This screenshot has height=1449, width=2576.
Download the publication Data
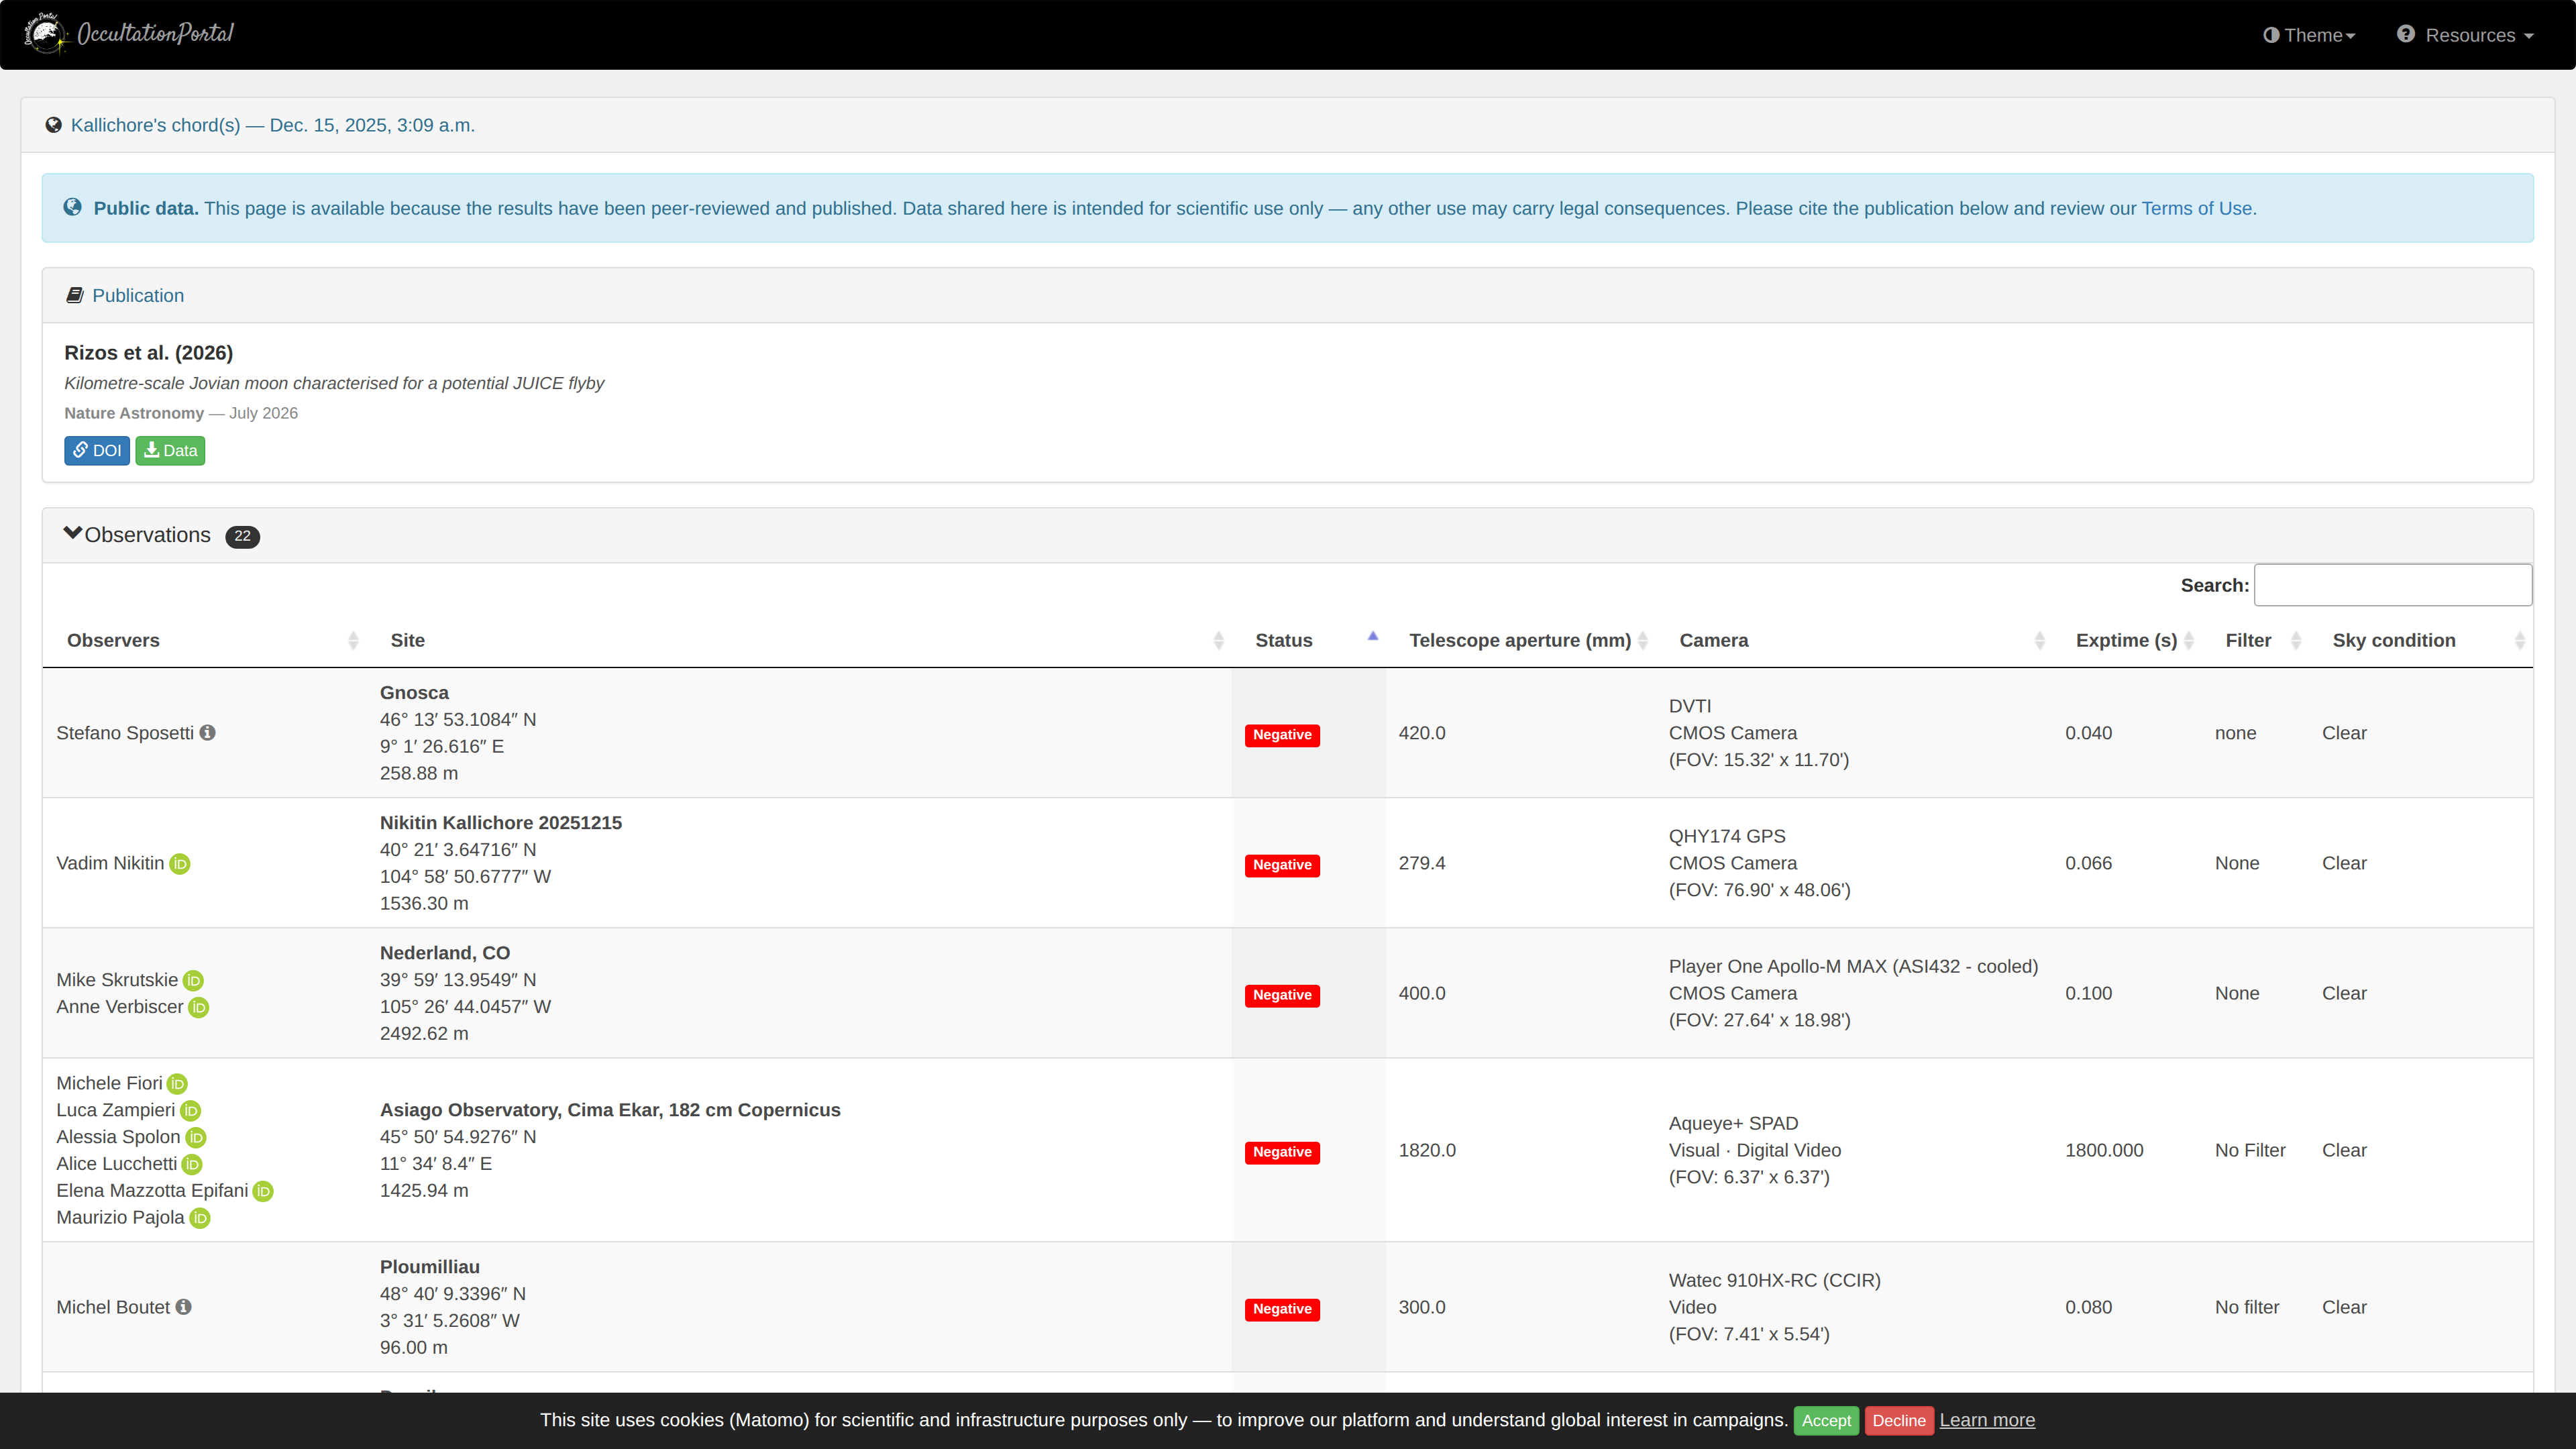[x=170, y=451]
